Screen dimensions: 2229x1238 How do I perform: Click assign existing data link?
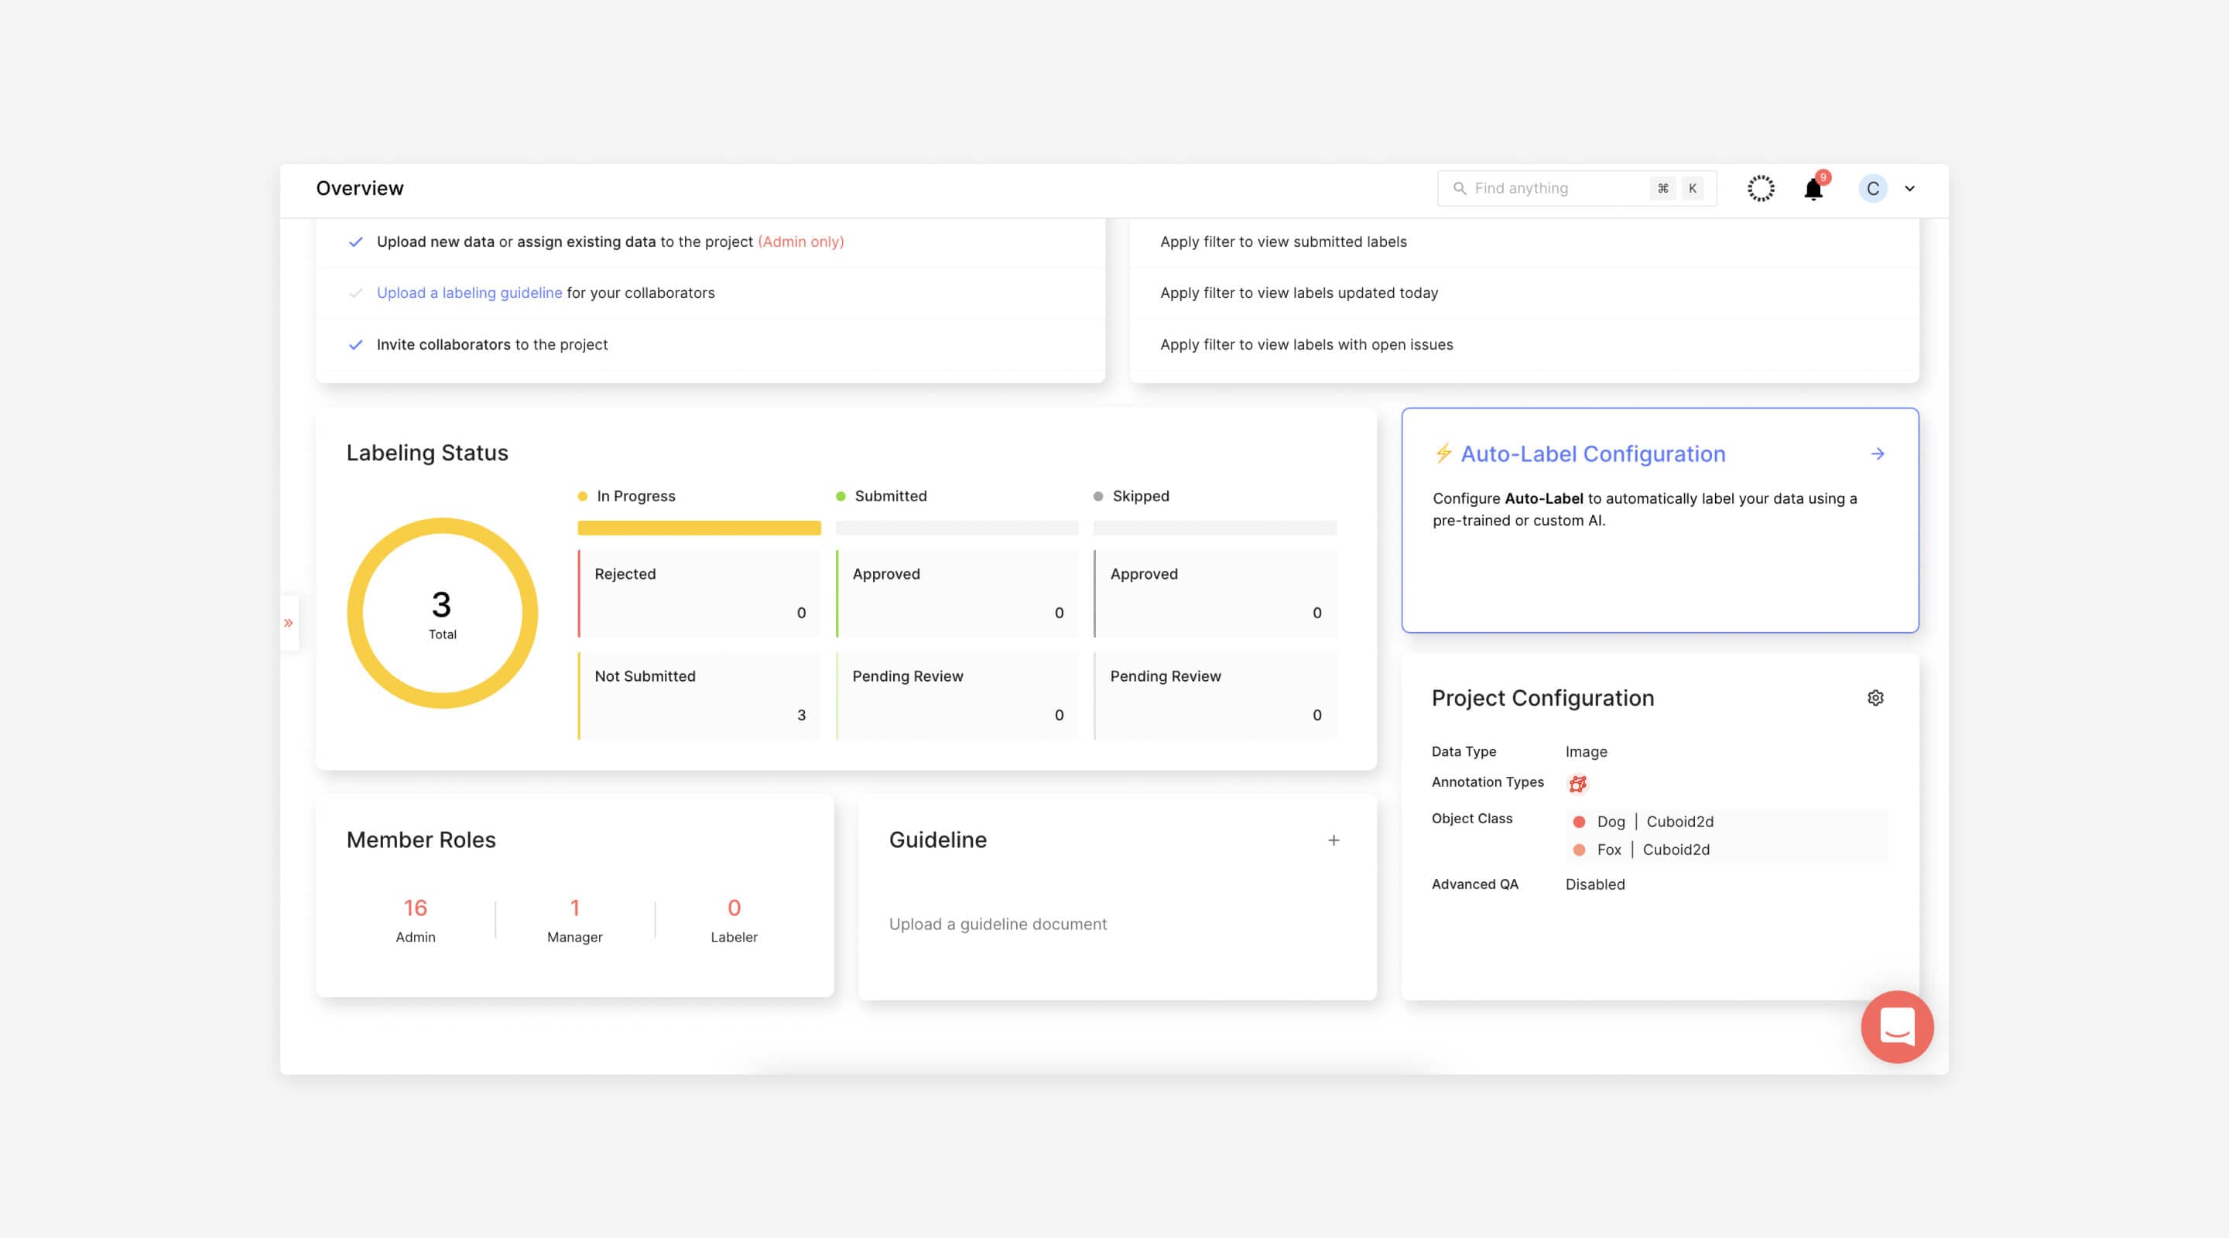586,242
